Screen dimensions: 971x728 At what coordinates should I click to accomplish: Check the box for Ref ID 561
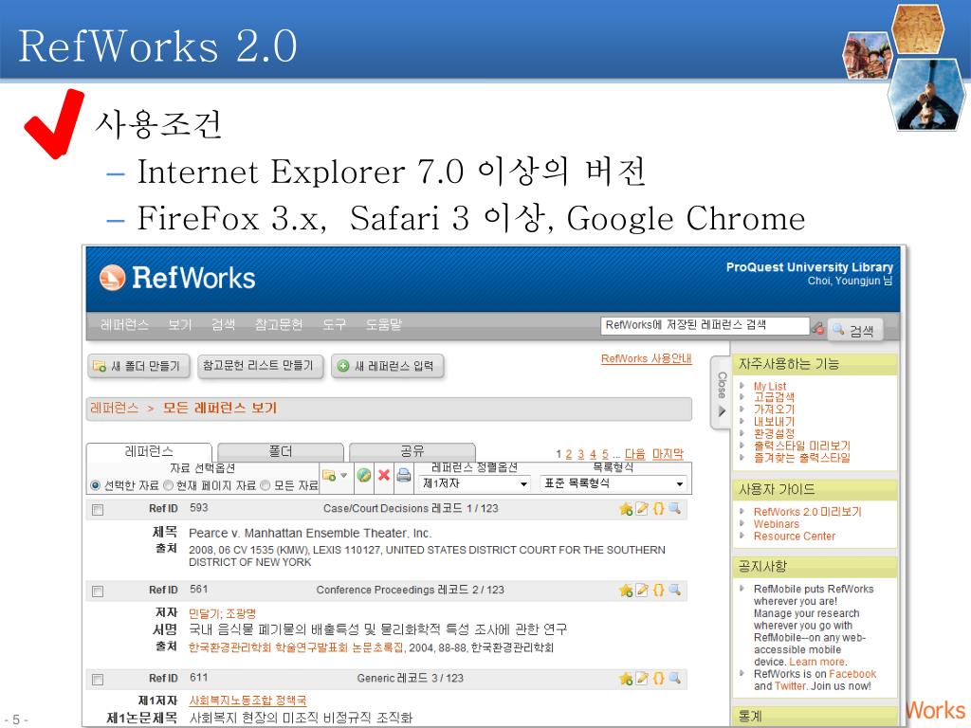point(98,591)
